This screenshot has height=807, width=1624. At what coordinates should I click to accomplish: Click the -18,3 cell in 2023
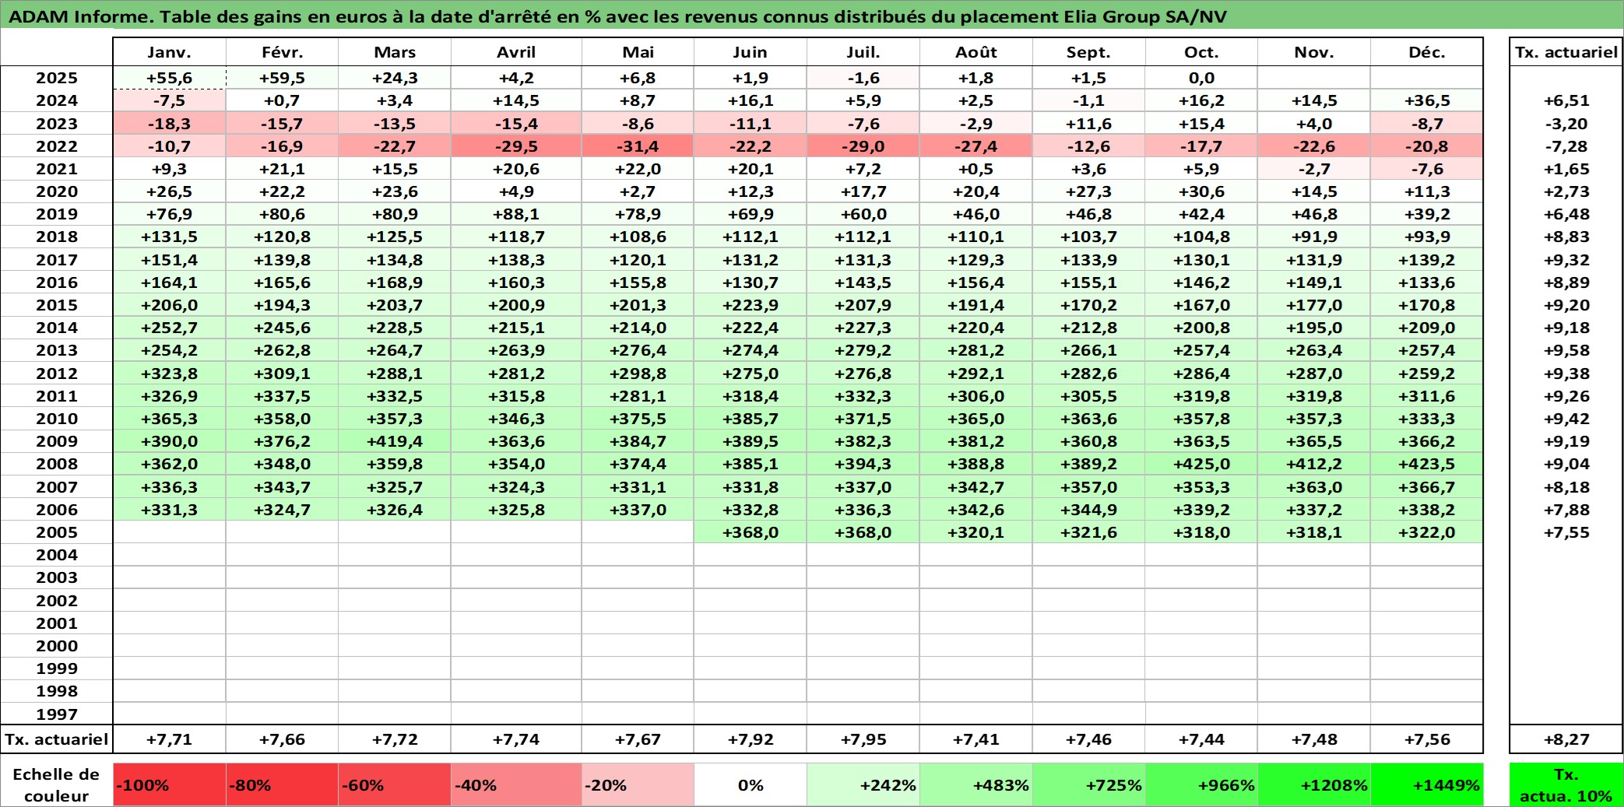[x=170, y=124]
